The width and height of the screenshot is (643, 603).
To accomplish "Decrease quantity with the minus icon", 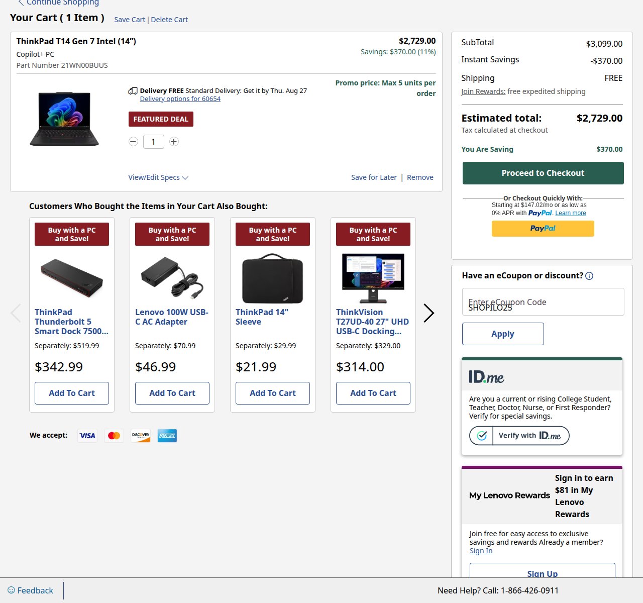I will (133, 142).
